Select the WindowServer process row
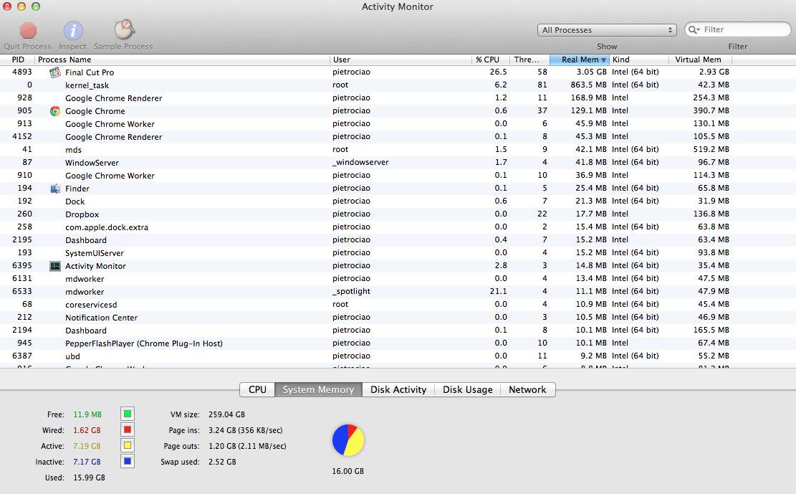 pyautogui.click(x=398, y=163)
